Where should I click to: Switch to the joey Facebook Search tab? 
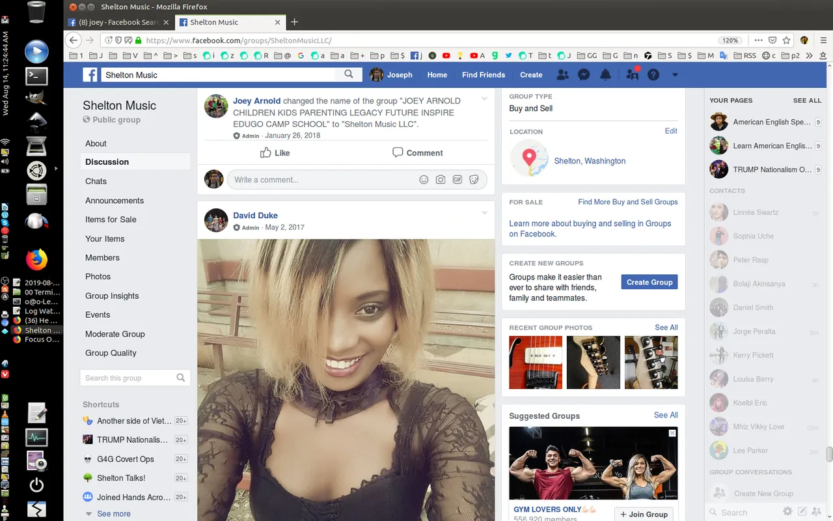pyautogui.click(x=118, y=22)
